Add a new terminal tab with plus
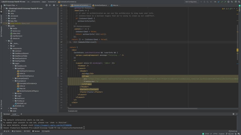 (x=21, y=114)
